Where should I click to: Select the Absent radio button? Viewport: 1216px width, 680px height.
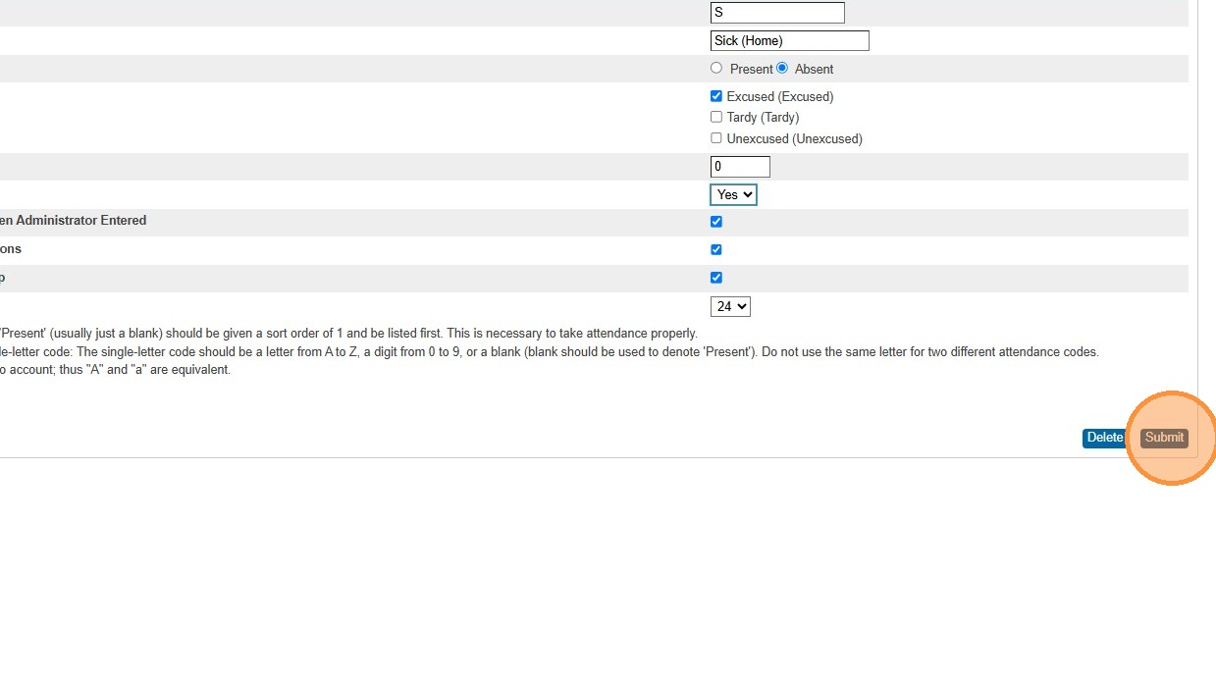782,68
